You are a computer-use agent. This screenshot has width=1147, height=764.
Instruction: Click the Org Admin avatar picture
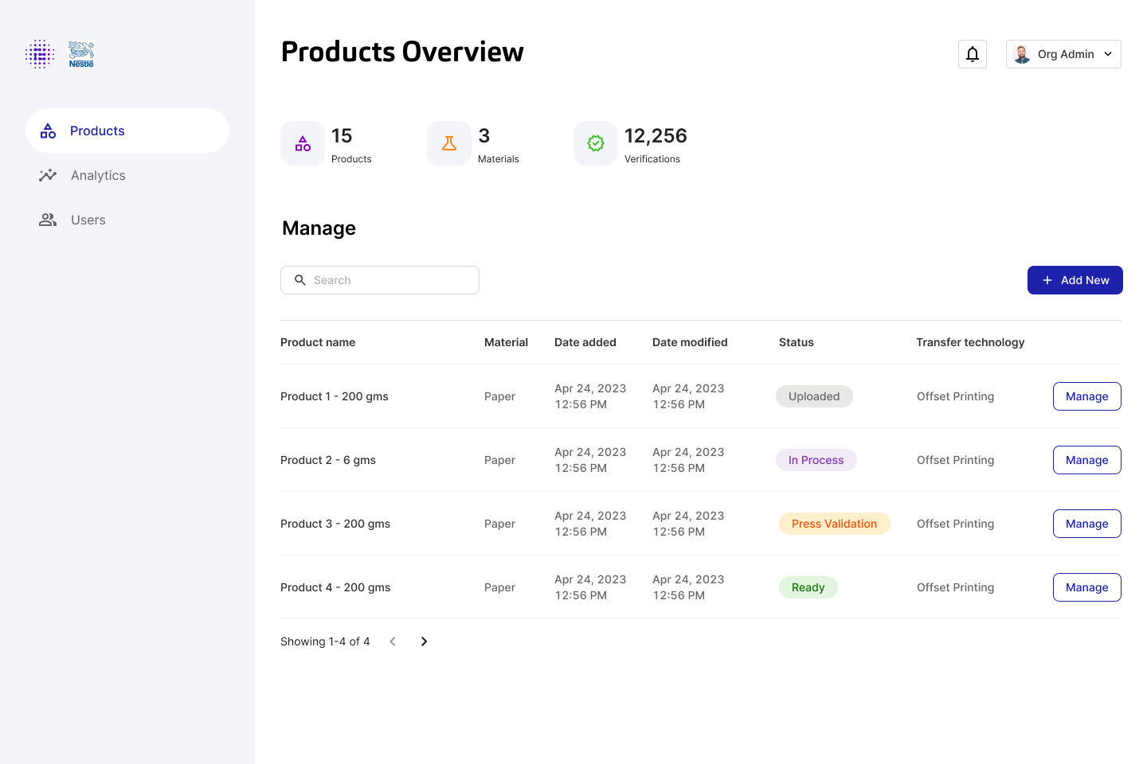coord(1022,54)
